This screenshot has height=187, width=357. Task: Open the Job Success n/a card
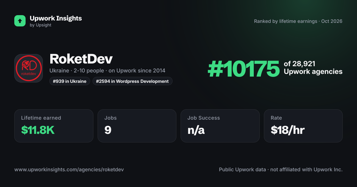coord(220,126)
